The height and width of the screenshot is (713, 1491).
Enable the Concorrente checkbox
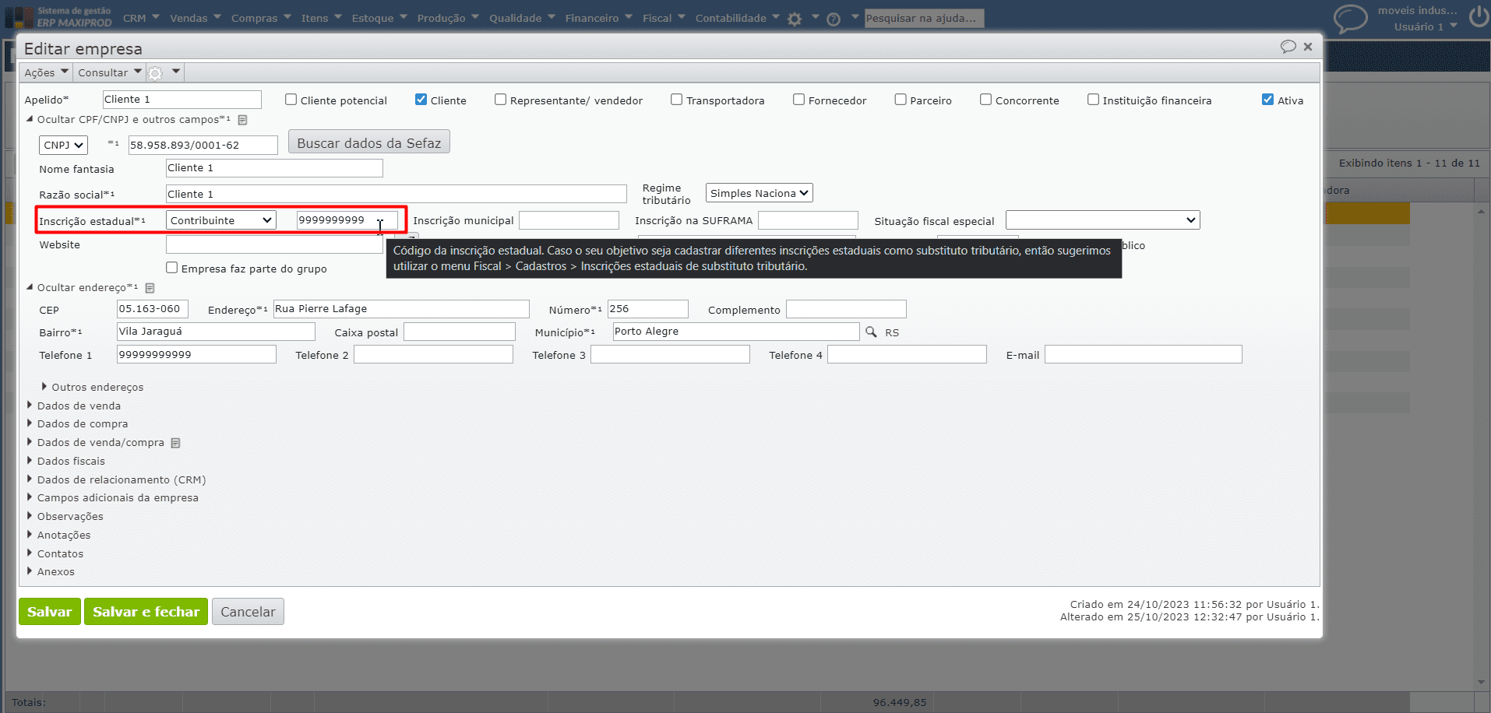986,100
